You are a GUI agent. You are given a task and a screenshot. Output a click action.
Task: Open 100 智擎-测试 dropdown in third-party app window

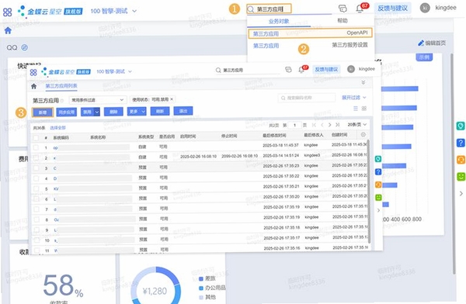pos(114,71)
